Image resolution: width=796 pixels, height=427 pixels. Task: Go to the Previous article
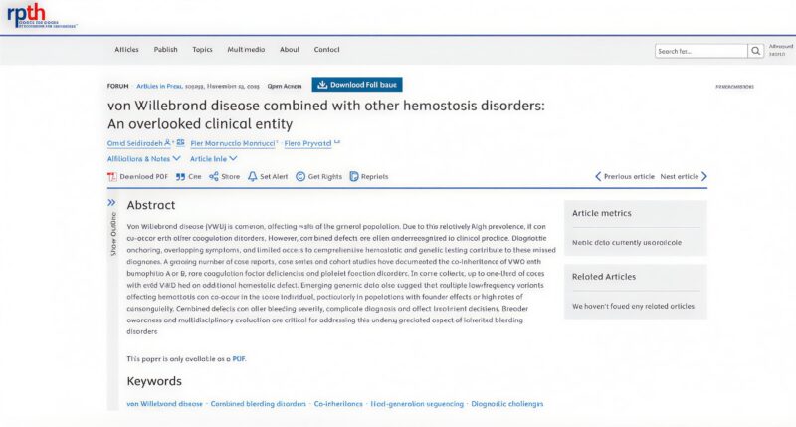[x=625, y=176]
